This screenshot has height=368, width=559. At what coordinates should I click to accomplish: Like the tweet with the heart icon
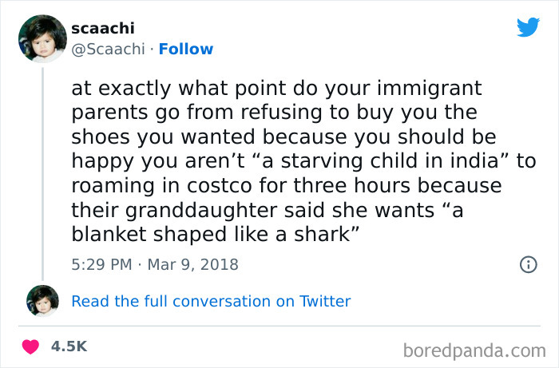click(32, 346)
